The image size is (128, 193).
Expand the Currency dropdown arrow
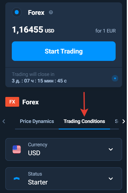click(x=111, y=149)
